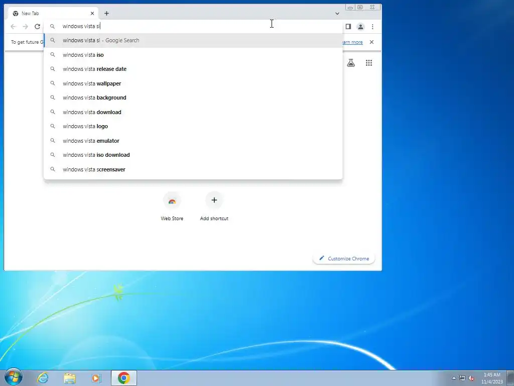Toggle the Chrome side panel icon
The height and width of the screenshot is (386, 514).
[348, 27]
